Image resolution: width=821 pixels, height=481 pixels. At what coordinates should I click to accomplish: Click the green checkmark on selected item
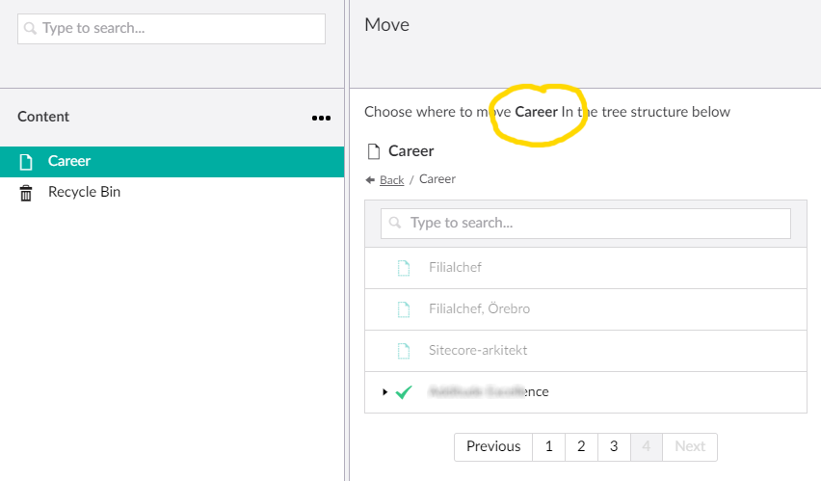click(405, 392)
